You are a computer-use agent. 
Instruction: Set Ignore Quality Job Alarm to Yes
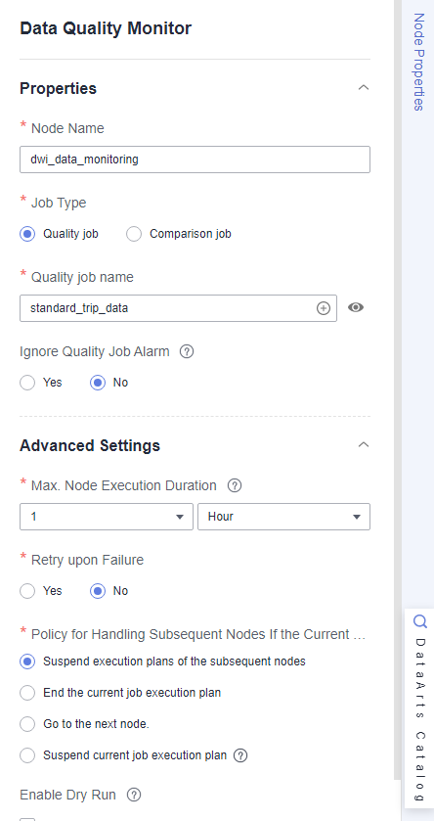coord(27,383)
